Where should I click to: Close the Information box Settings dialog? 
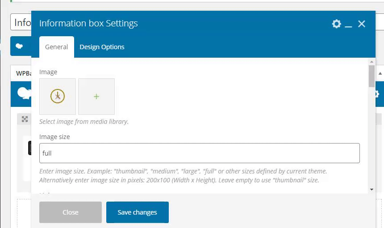click(x=362, y=24)
